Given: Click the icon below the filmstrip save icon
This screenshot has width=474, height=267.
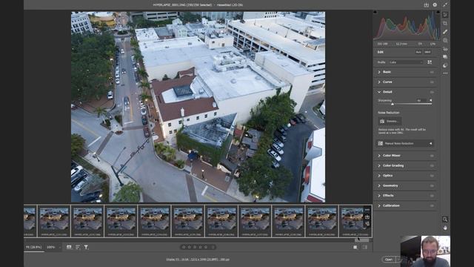Looking at the screenshot, I should coord(367,224).
